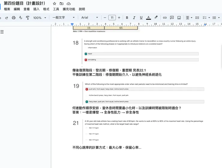Image resolution: width=222 pixels, height=168 pixels.
Task: Click left indent marker on ruler
Action: click(x=72, y=25)
